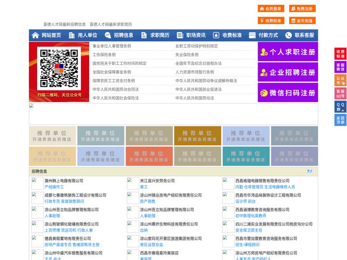
Task: Click the logo for 成都七善建筑装饰工程设计有限公司
Action: pos(37,198)
